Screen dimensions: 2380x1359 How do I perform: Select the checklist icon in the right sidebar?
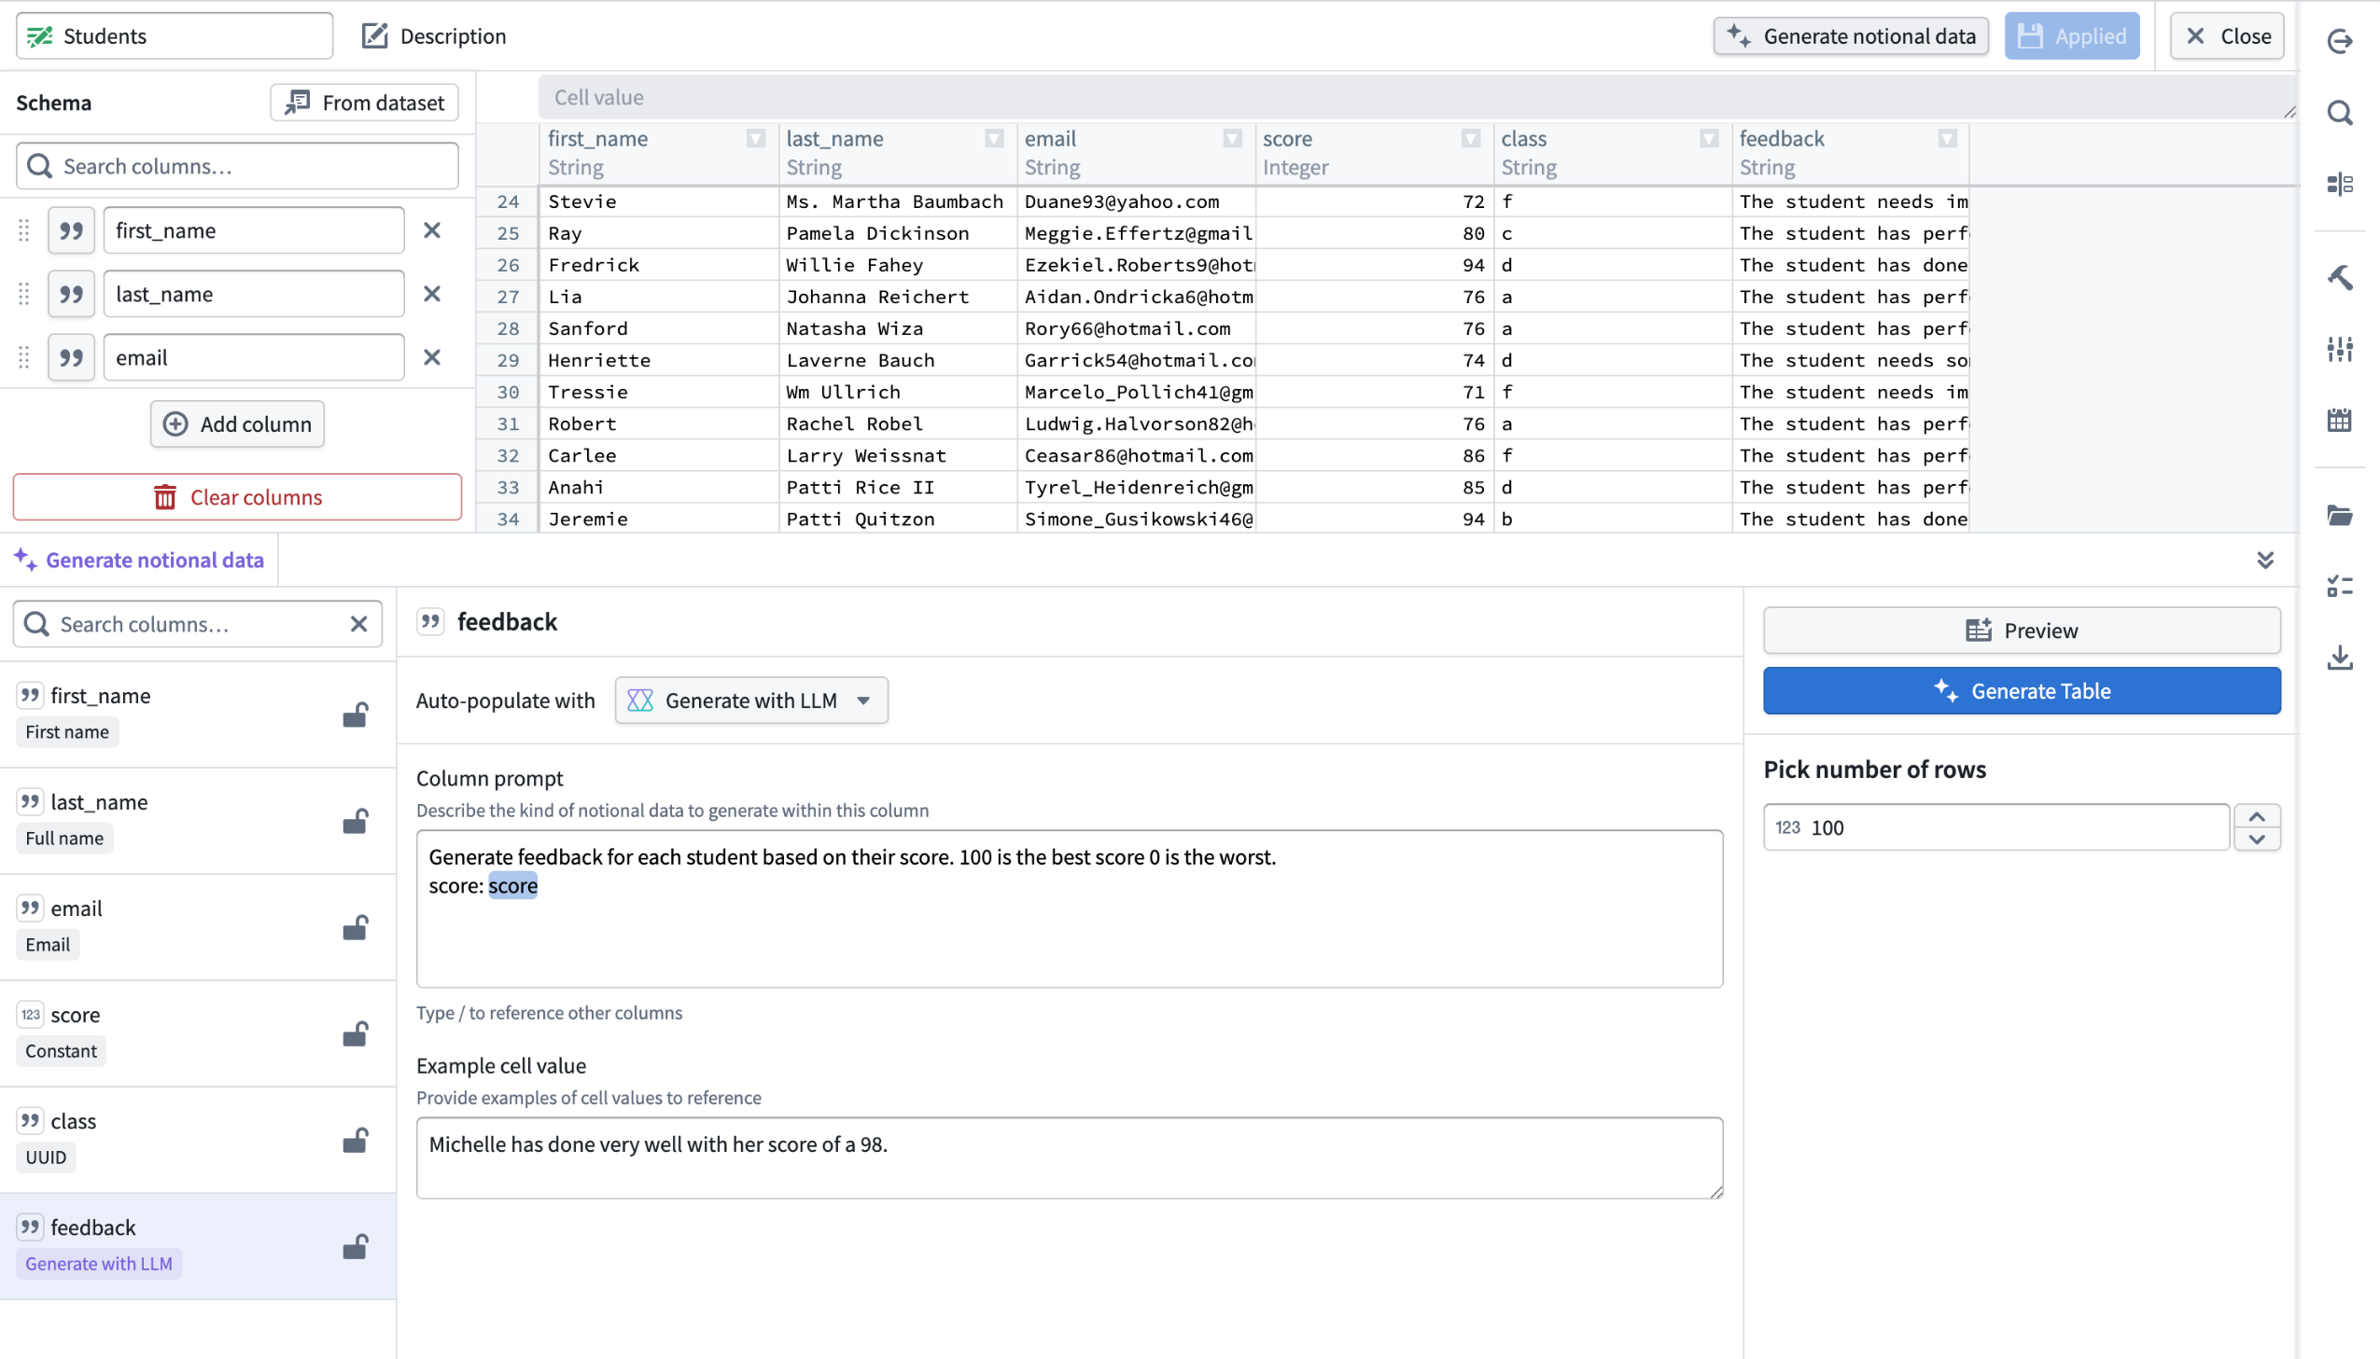click(x=2341, y=585)
